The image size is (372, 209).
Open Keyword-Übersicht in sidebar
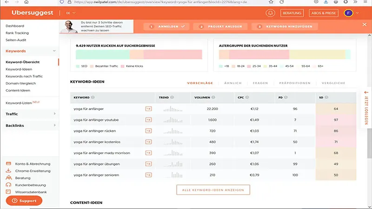pos(22,62)
